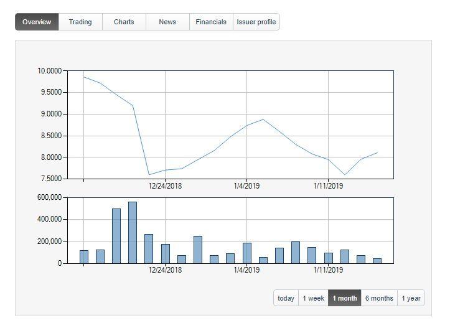
Task: Click the final price line point
Action: [x=377, y=152]
